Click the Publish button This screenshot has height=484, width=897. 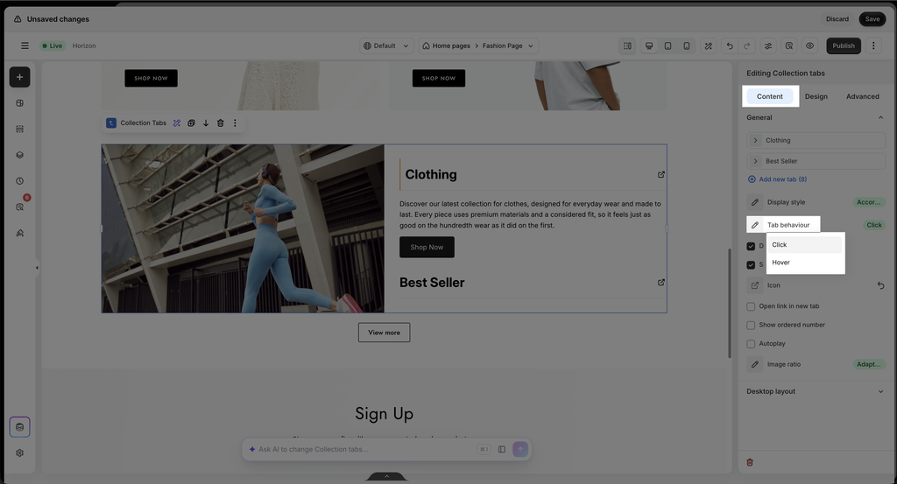[844, 46]
